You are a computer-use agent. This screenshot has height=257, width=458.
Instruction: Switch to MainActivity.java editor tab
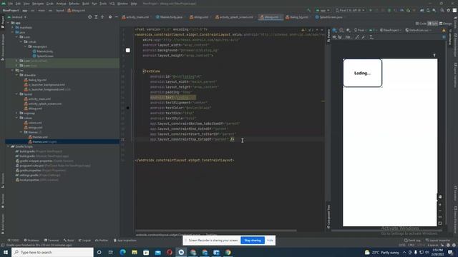tap(169, 17)
